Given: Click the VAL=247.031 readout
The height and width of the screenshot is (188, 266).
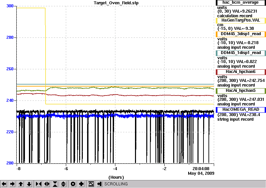Looking at the screenshot, I should pos(251,99).
